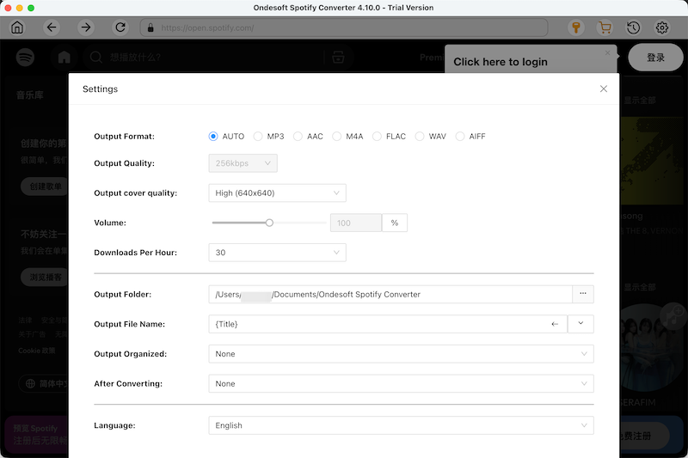The width and height of the screenshot is (688, 458).
Task: Dismiss the 'Click here to login' tooltip
Action: coord(607,52)
